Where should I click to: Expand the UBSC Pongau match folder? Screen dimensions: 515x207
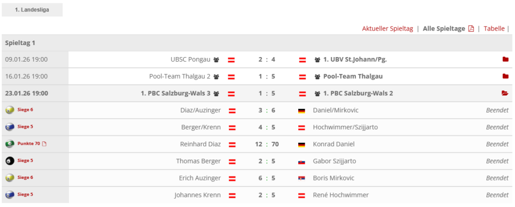[505, 60]
